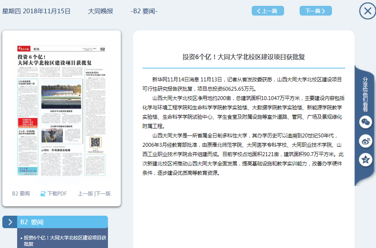This screenshot has width=376, height=248.
Task: Click the 大同晚报 newspaper name
Action: (101, 11)
